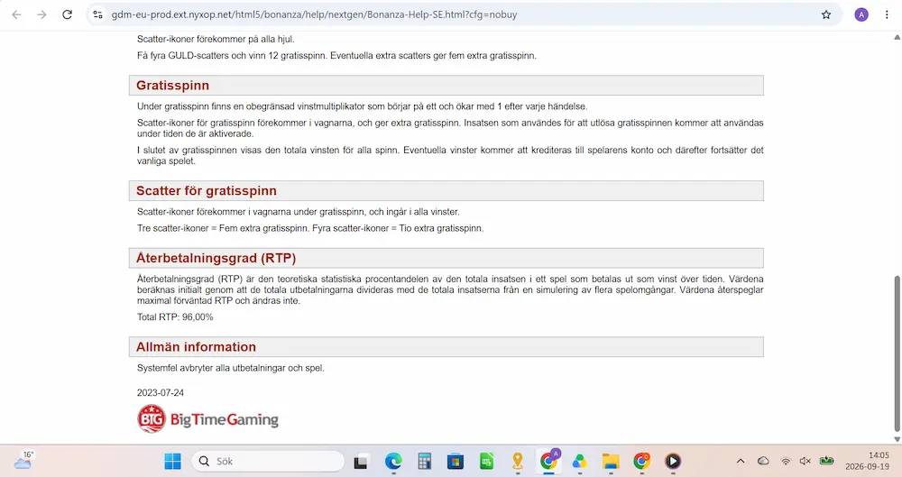This screenshot has width=902, height=477.
Task: Show hidden system tray icons
Action: (741, 461)
